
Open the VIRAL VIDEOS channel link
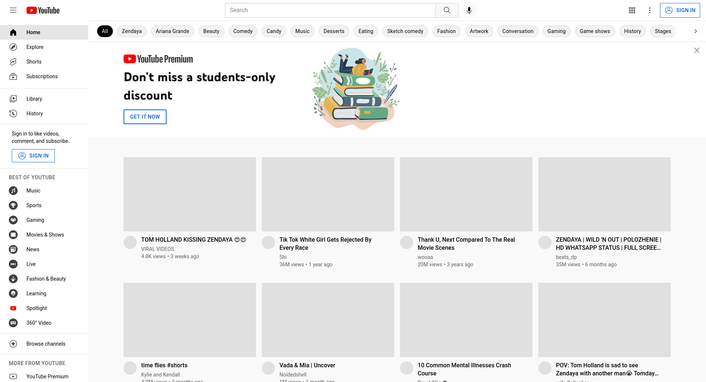tap(157, 249)
